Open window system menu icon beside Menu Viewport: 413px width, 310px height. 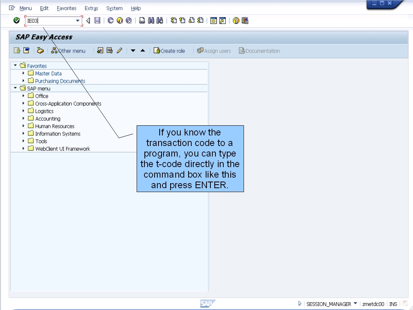[x=12, y=8]
